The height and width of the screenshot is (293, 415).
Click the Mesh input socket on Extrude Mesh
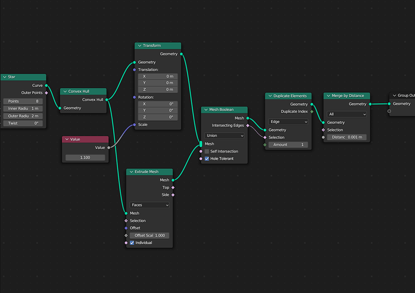[x=126, y=213]
